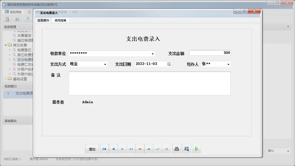Click the 支出日期 calendar picker field

(x=169, y=64)
